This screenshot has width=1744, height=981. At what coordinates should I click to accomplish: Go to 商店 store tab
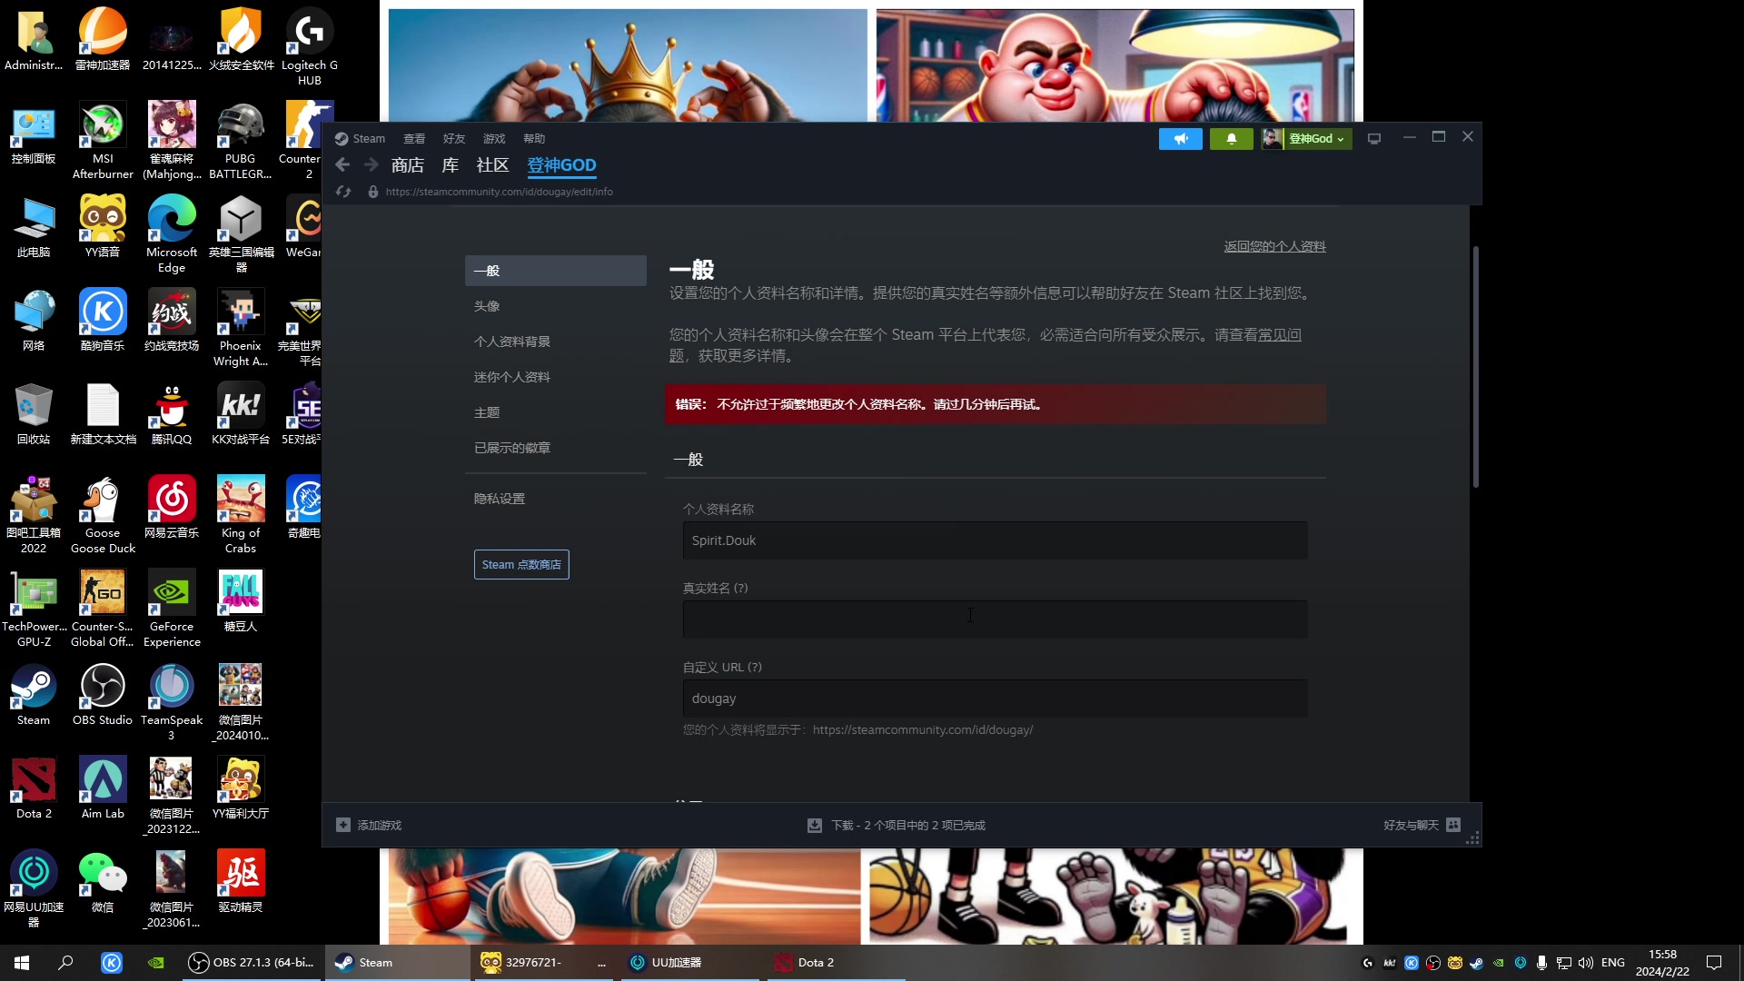click(x=408, y=165)
